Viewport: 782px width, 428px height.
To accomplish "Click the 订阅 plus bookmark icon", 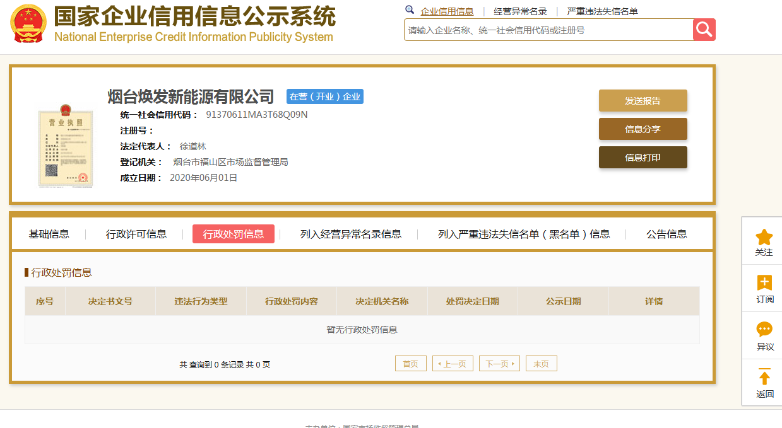I will 764,283.
